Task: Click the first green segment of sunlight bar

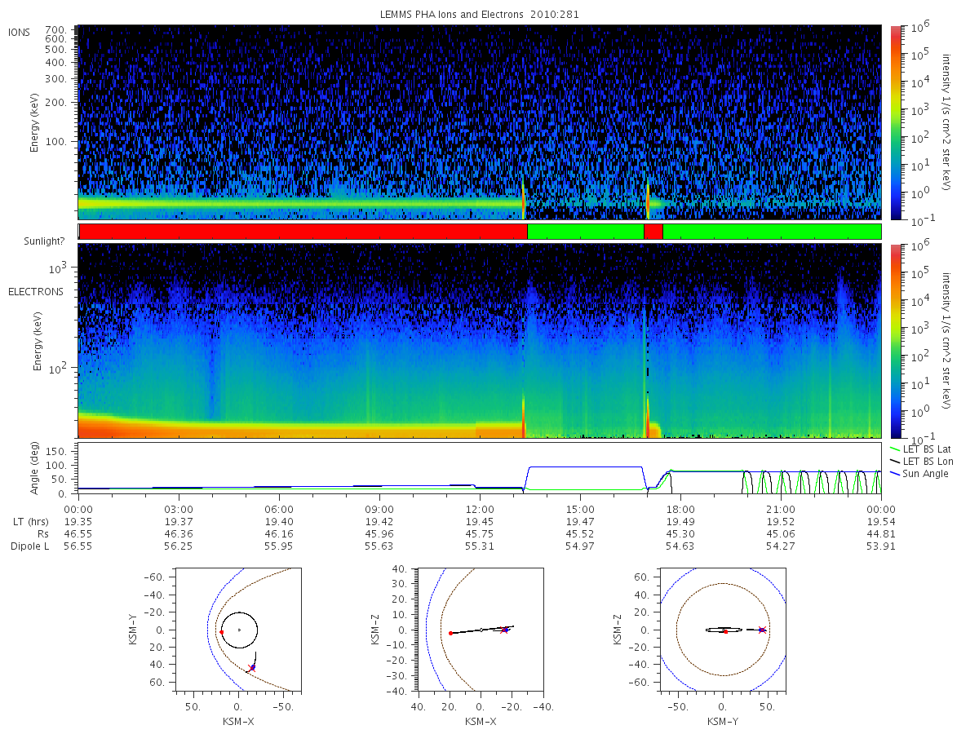Action: pyautogui.click(x=586, y=232)
